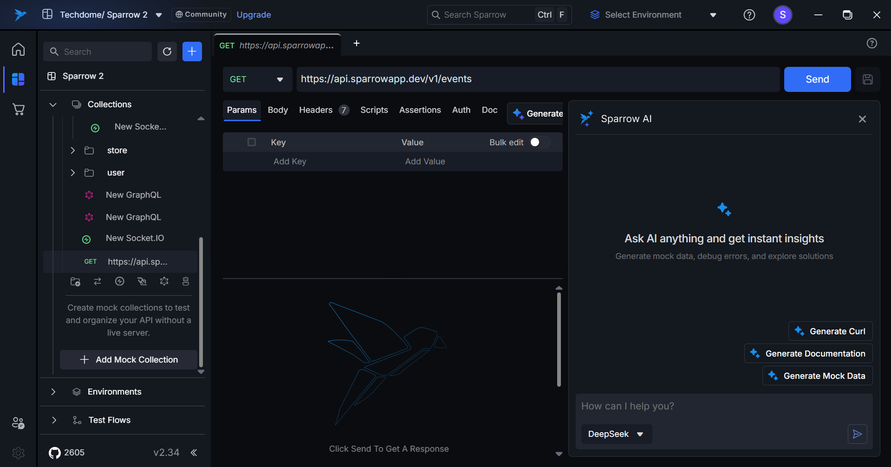The height and width of the screenshot is (467, 891).
Task: Click the Send button
Action: pos(817,79)
